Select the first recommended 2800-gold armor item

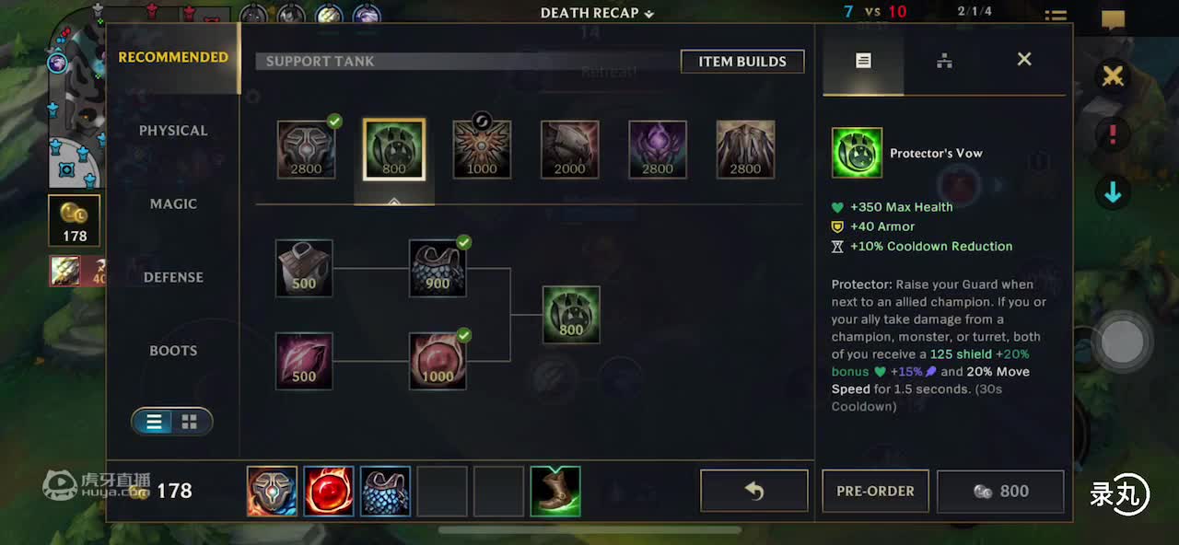click(307, 149)
